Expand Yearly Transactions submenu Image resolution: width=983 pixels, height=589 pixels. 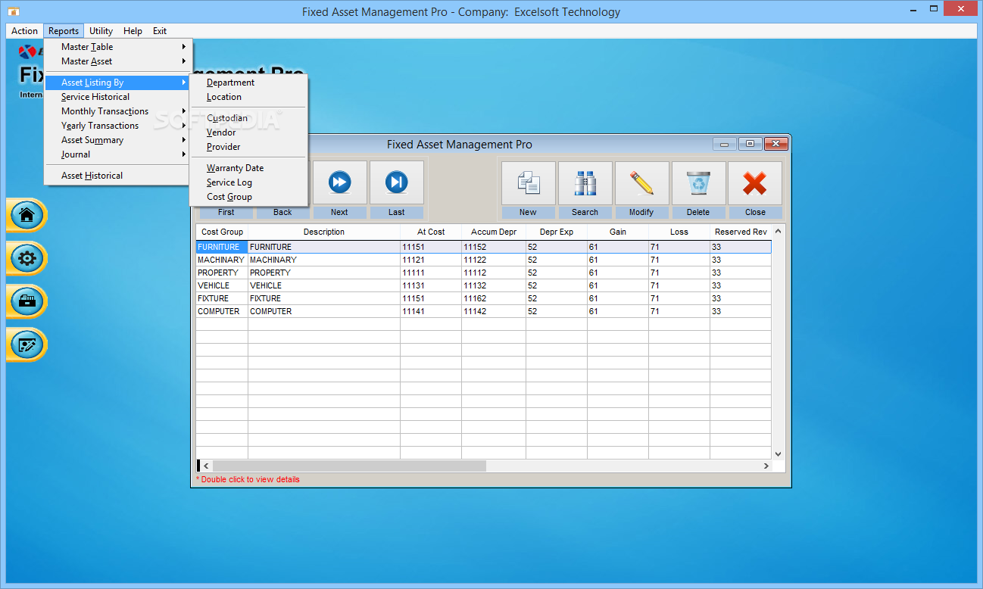point(117,126)
